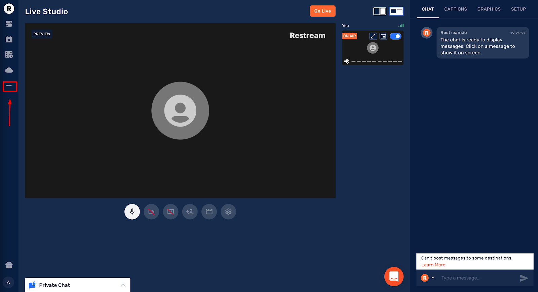Viewport: 538px width, 292px height.
Task: Switch to the CAPTIONS tab
Action: point(456,9)
